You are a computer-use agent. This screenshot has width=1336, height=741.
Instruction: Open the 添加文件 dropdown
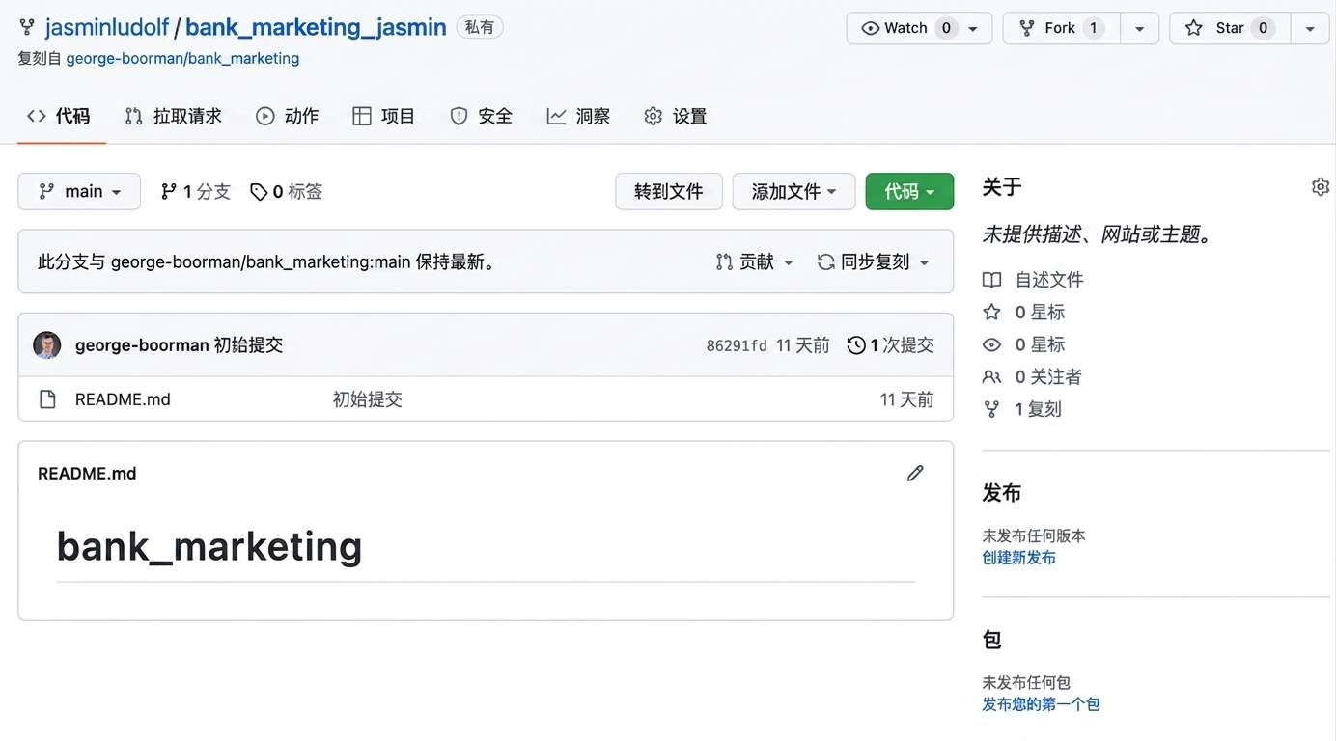(x=793, y=191)
